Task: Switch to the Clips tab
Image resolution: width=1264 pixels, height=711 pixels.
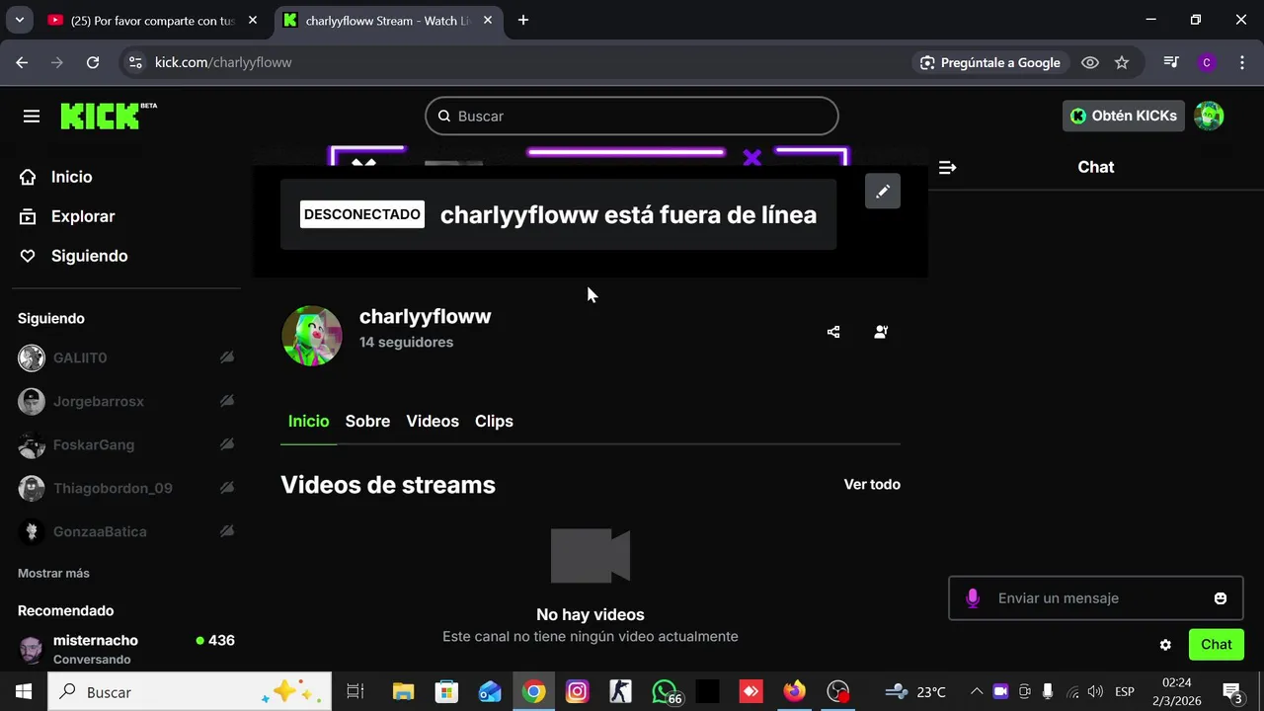Action: click(494, 421)
